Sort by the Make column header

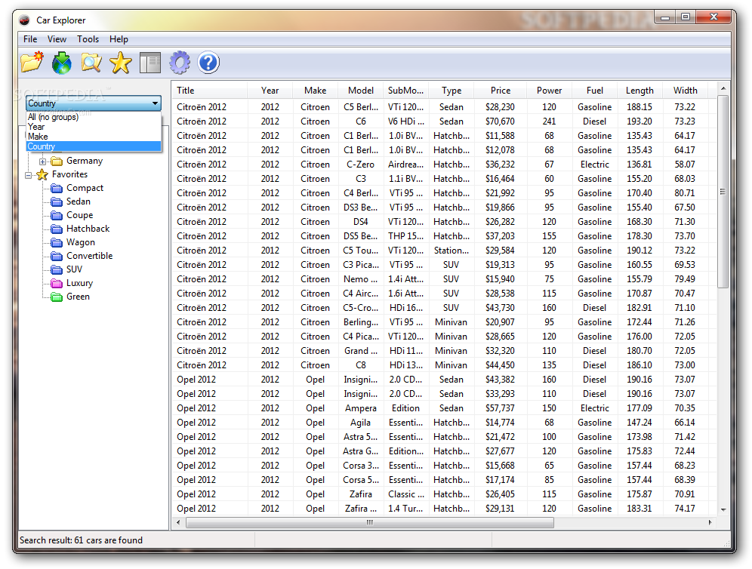(315, 90)
